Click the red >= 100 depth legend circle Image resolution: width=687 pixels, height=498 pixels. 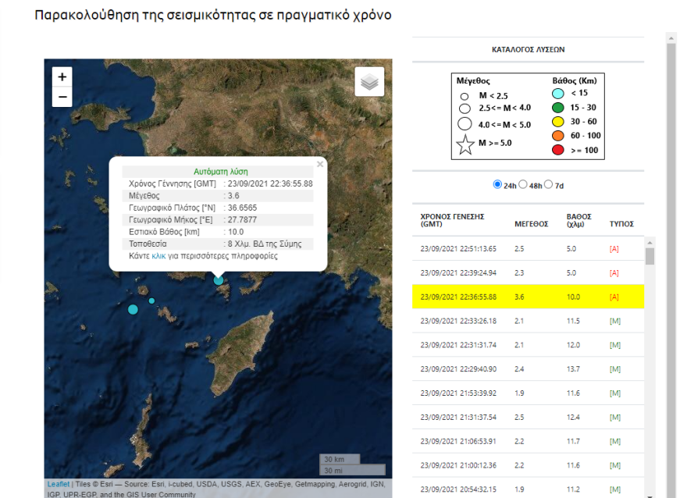[560, 150]
